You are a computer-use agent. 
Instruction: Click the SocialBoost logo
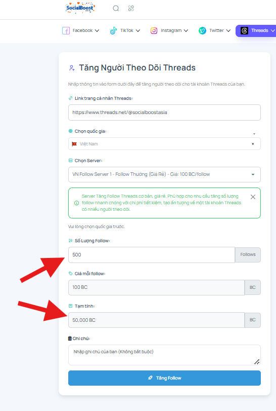pyautogui.click(x=80, y=8)
